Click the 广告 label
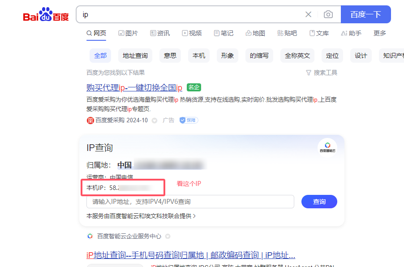 point(168,121)
